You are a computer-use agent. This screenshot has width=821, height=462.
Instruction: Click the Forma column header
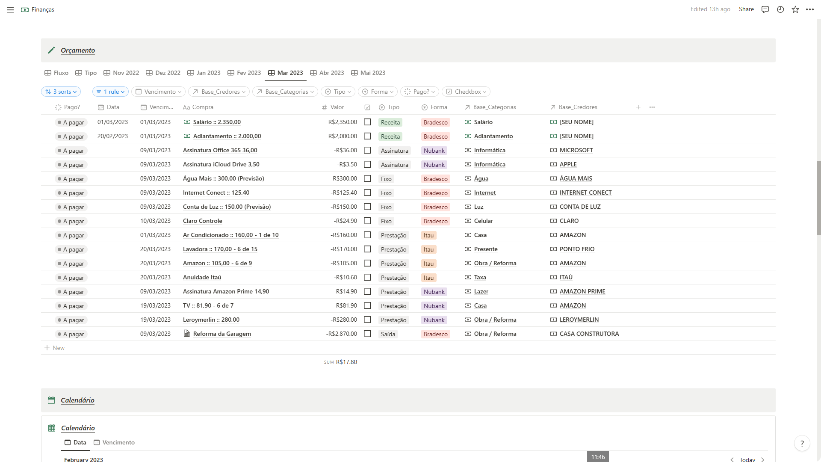[x=434, y=107]
